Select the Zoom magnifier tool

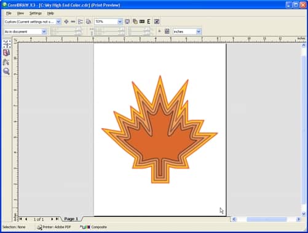pyautogui.click(x=7, y=72)
